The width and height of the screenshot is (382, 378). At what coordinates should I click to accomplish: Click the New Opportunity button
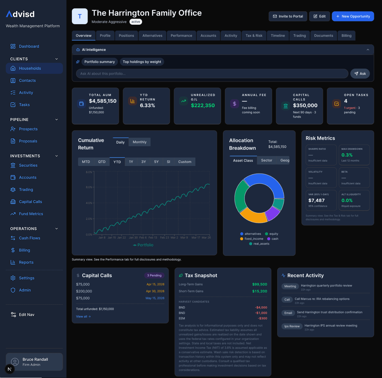click(353, 16)
